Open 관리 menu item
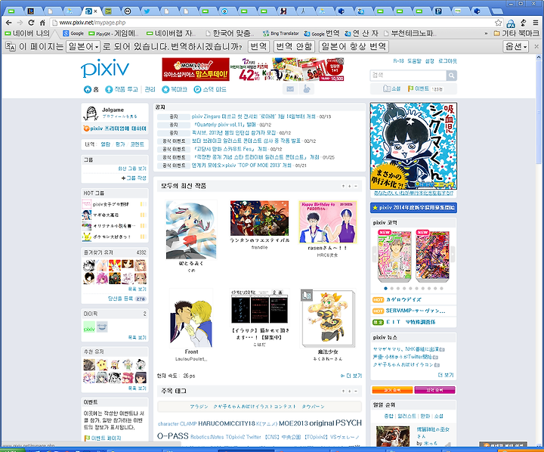 (x=150, y=89)
